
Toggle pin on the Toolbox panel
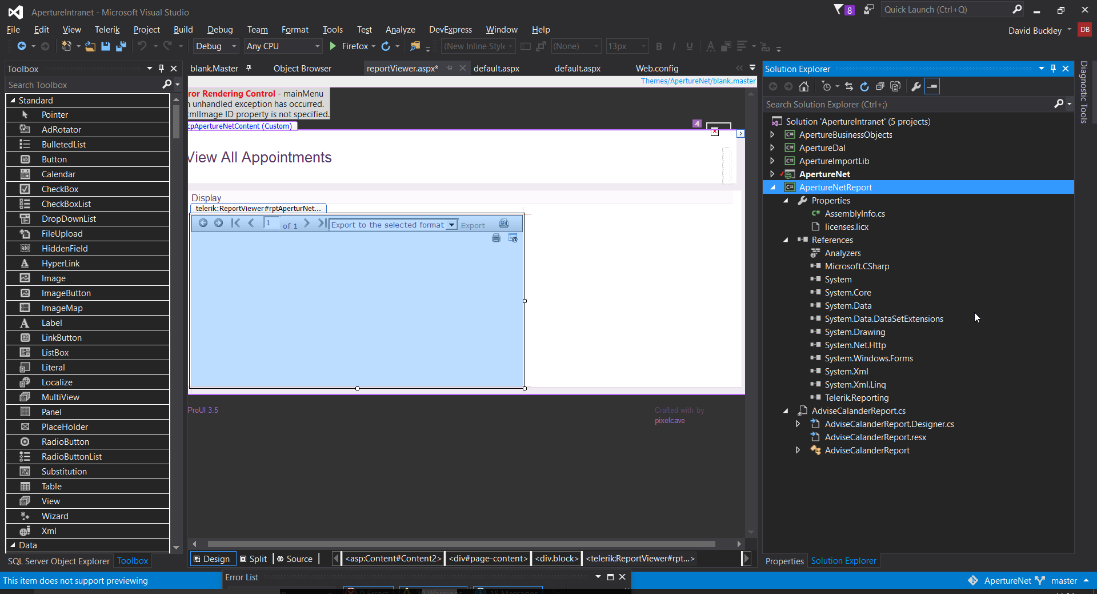[x=162, y=69]
